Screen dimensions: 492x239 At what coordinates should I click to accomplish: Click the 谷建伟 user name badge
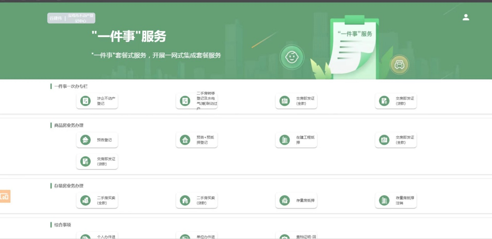pos(55,18)
